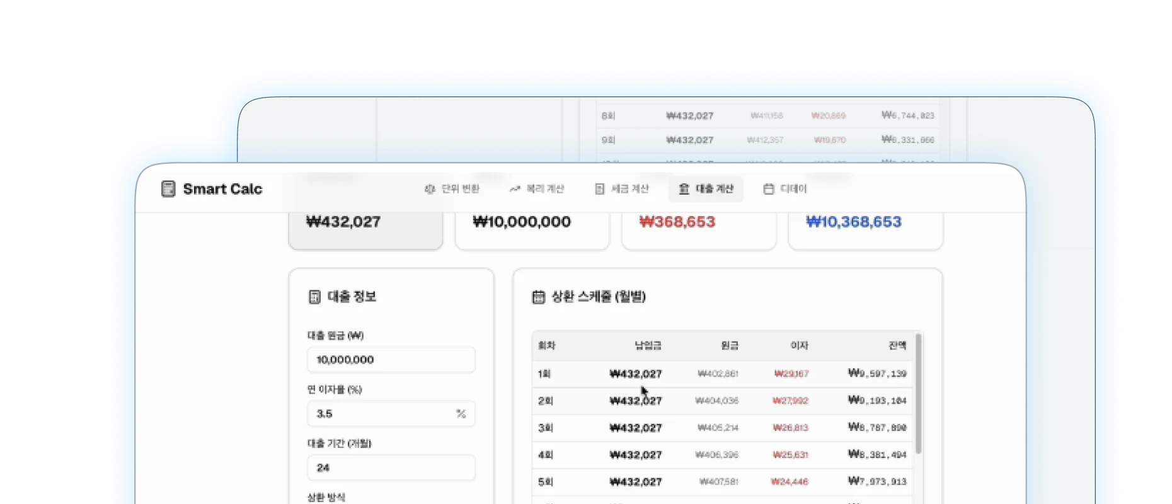Click principal ₩407,581 in 5회 row
Image resolution: width=1172 pixels, height=504 pixels.
[719, 482]
